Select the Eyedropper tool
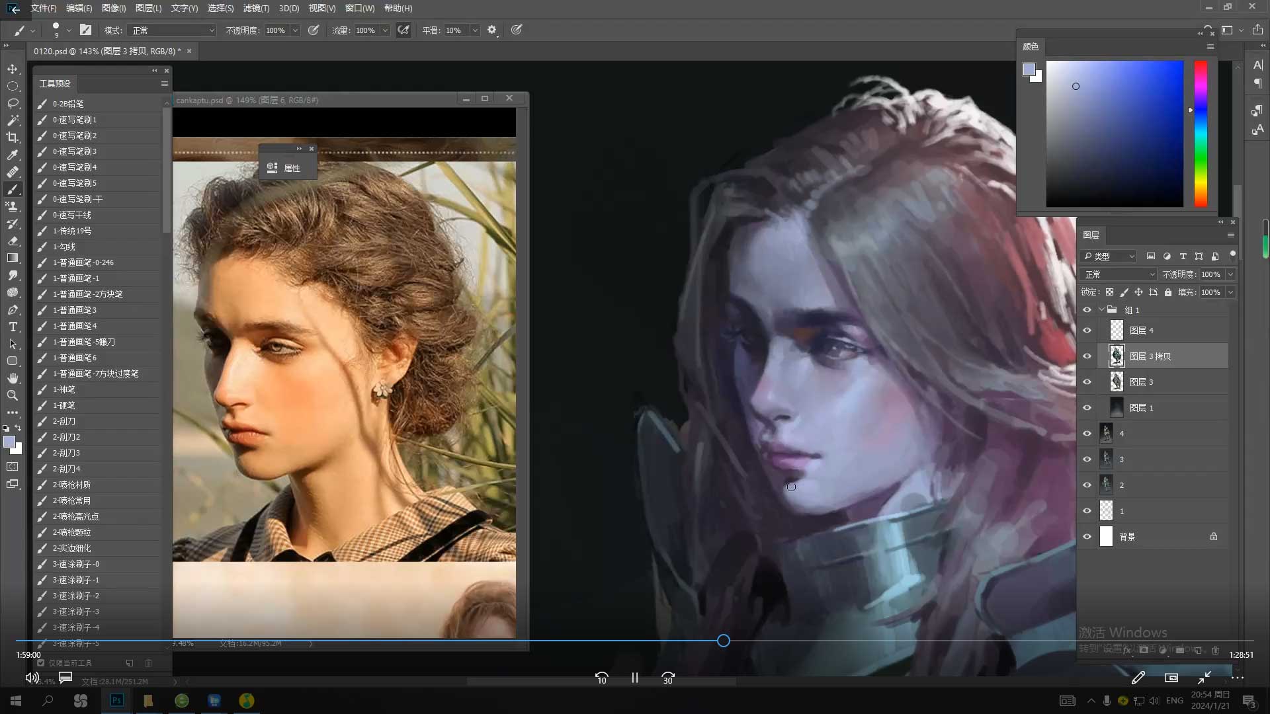Viewport: 1270px width, 714px height. tap(13, 155)
